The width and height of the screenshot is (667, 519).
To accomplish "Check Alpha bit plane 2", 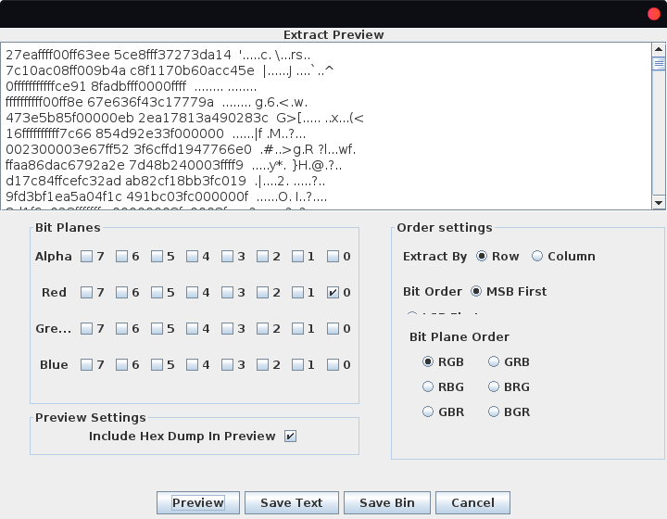I will pyautogui.click(x=263, y=256).
